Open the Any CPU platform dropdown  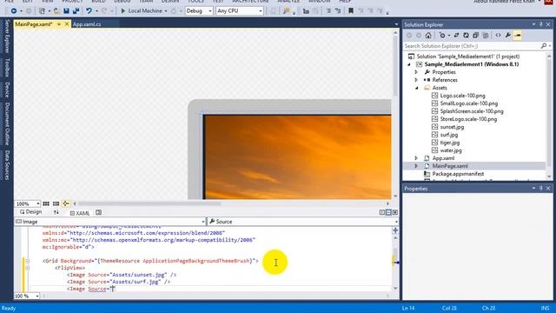tap(261, 11)
